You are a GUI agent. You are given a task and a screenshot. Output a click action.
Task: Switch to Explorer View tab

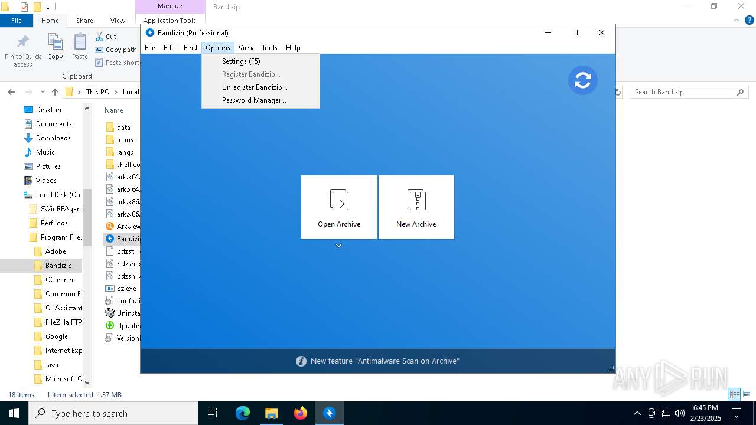118,21
